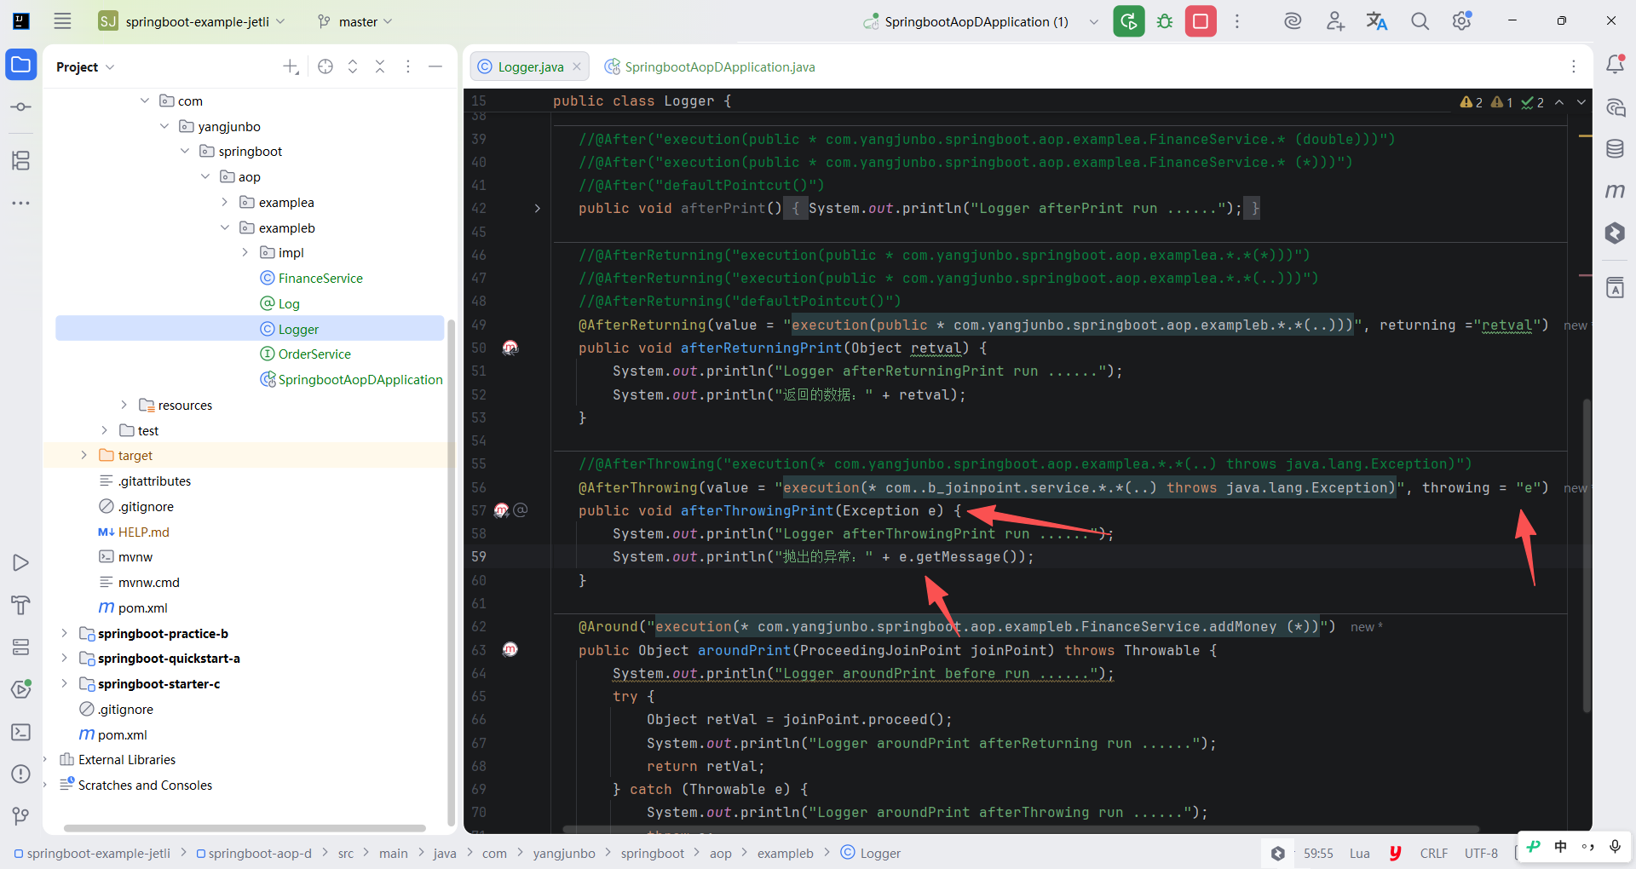Screen dimensions: 1636x869
Task: Add new file in Project panel
Action: (x=291, y=66)
